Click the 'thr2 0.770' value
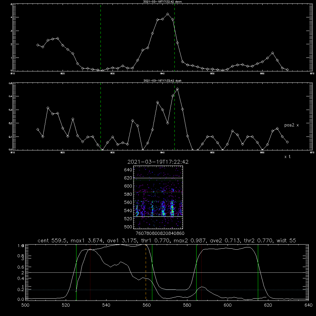316x316 pixels. tap(258, 240)
